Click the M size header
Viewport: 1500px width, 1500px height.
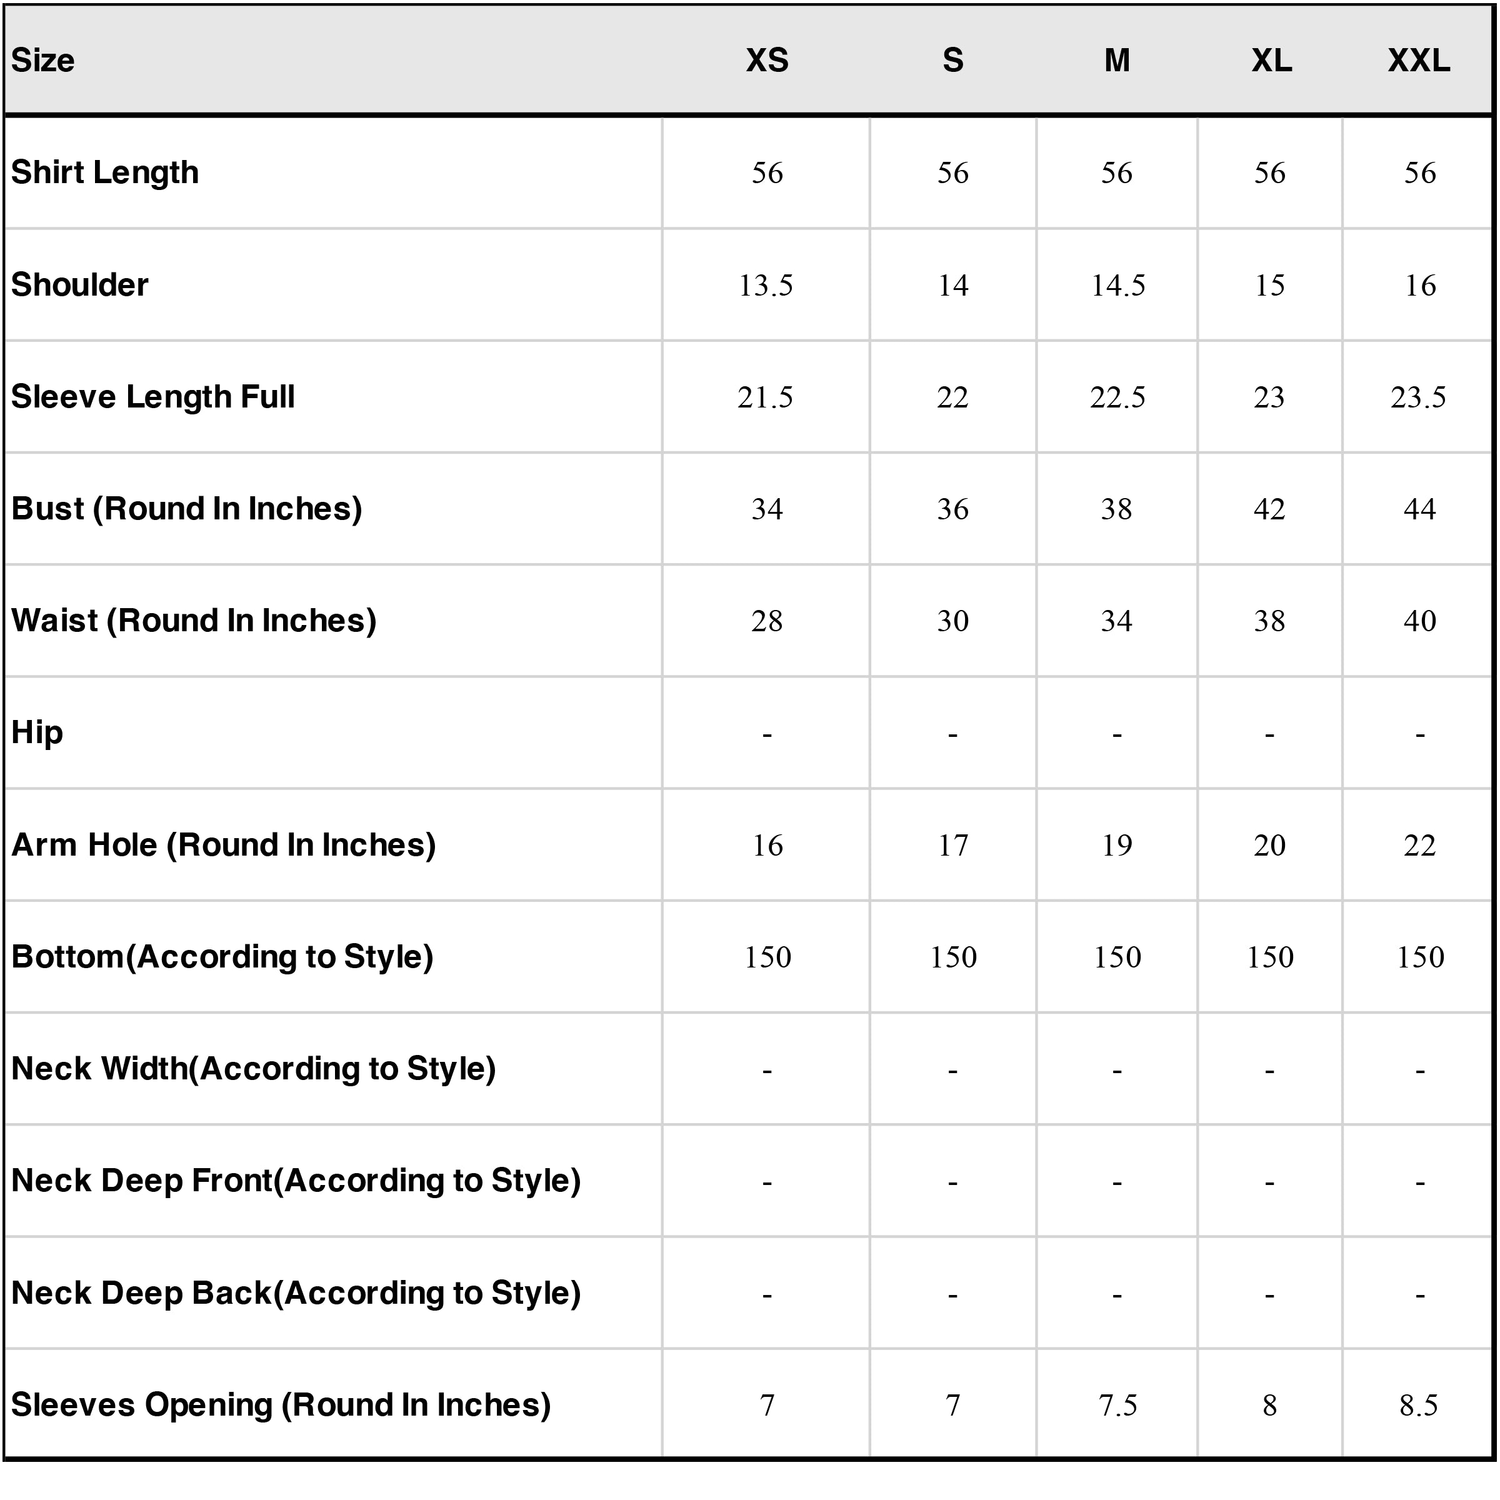pos(1116,61)
